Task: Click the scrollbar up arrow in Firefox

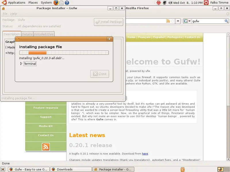Action: pos(228,34)
